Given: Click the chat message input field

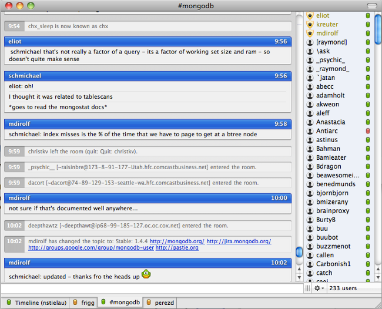Looking at the screenshot, I should click(x=152, y=288).
